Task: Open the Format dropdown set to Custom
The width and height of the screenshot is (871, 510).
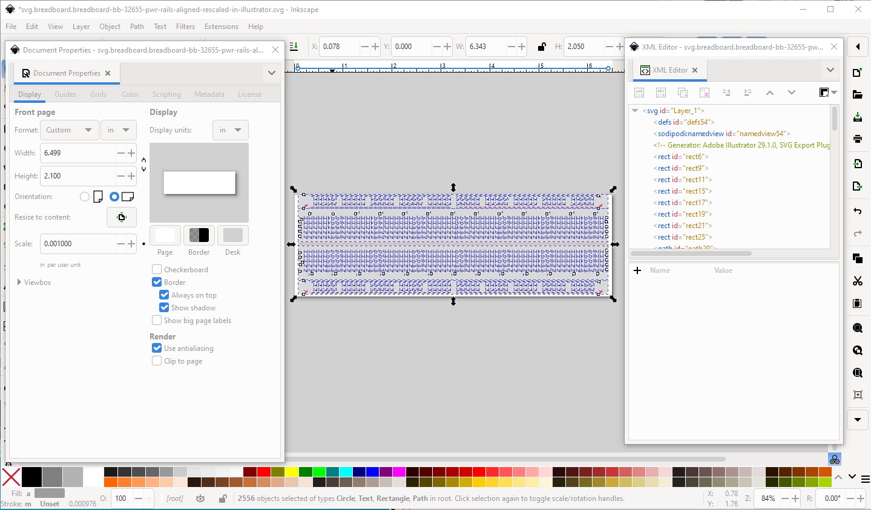Action: point(70,130)
